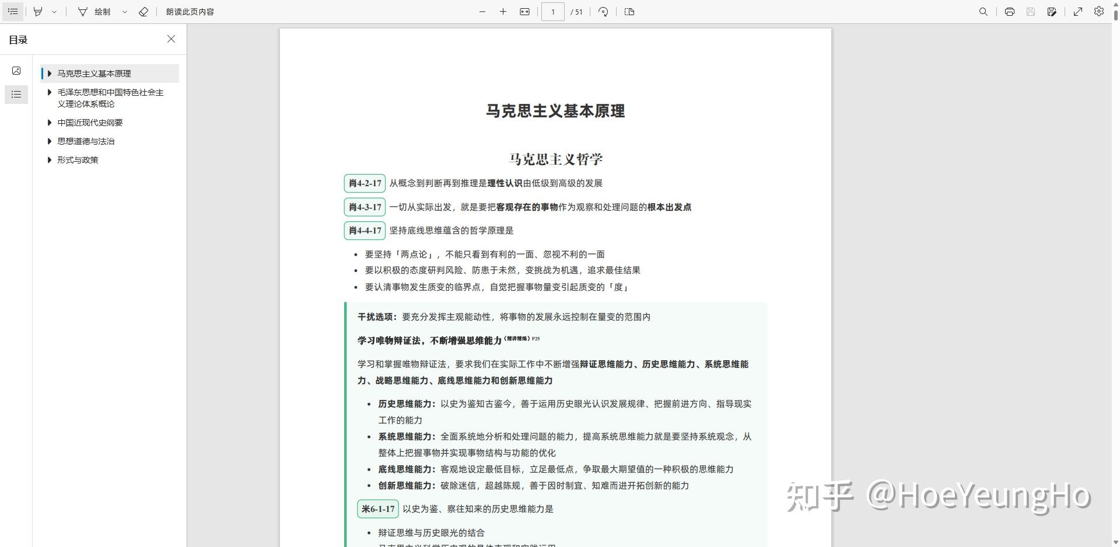The width and height of the screenshot is (1120, 547).
Task: Click the 干扰选项 label in green box
Action: pos(377,317)
